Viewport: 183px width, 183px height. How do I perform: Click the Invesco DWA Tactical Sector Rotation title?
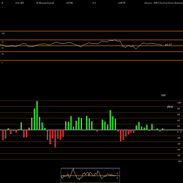click(164, 3)
